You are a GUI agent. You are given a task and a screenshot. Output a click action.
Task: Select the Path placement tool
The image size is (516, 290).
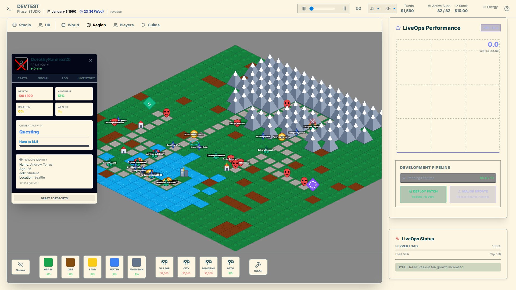point(230,267)
